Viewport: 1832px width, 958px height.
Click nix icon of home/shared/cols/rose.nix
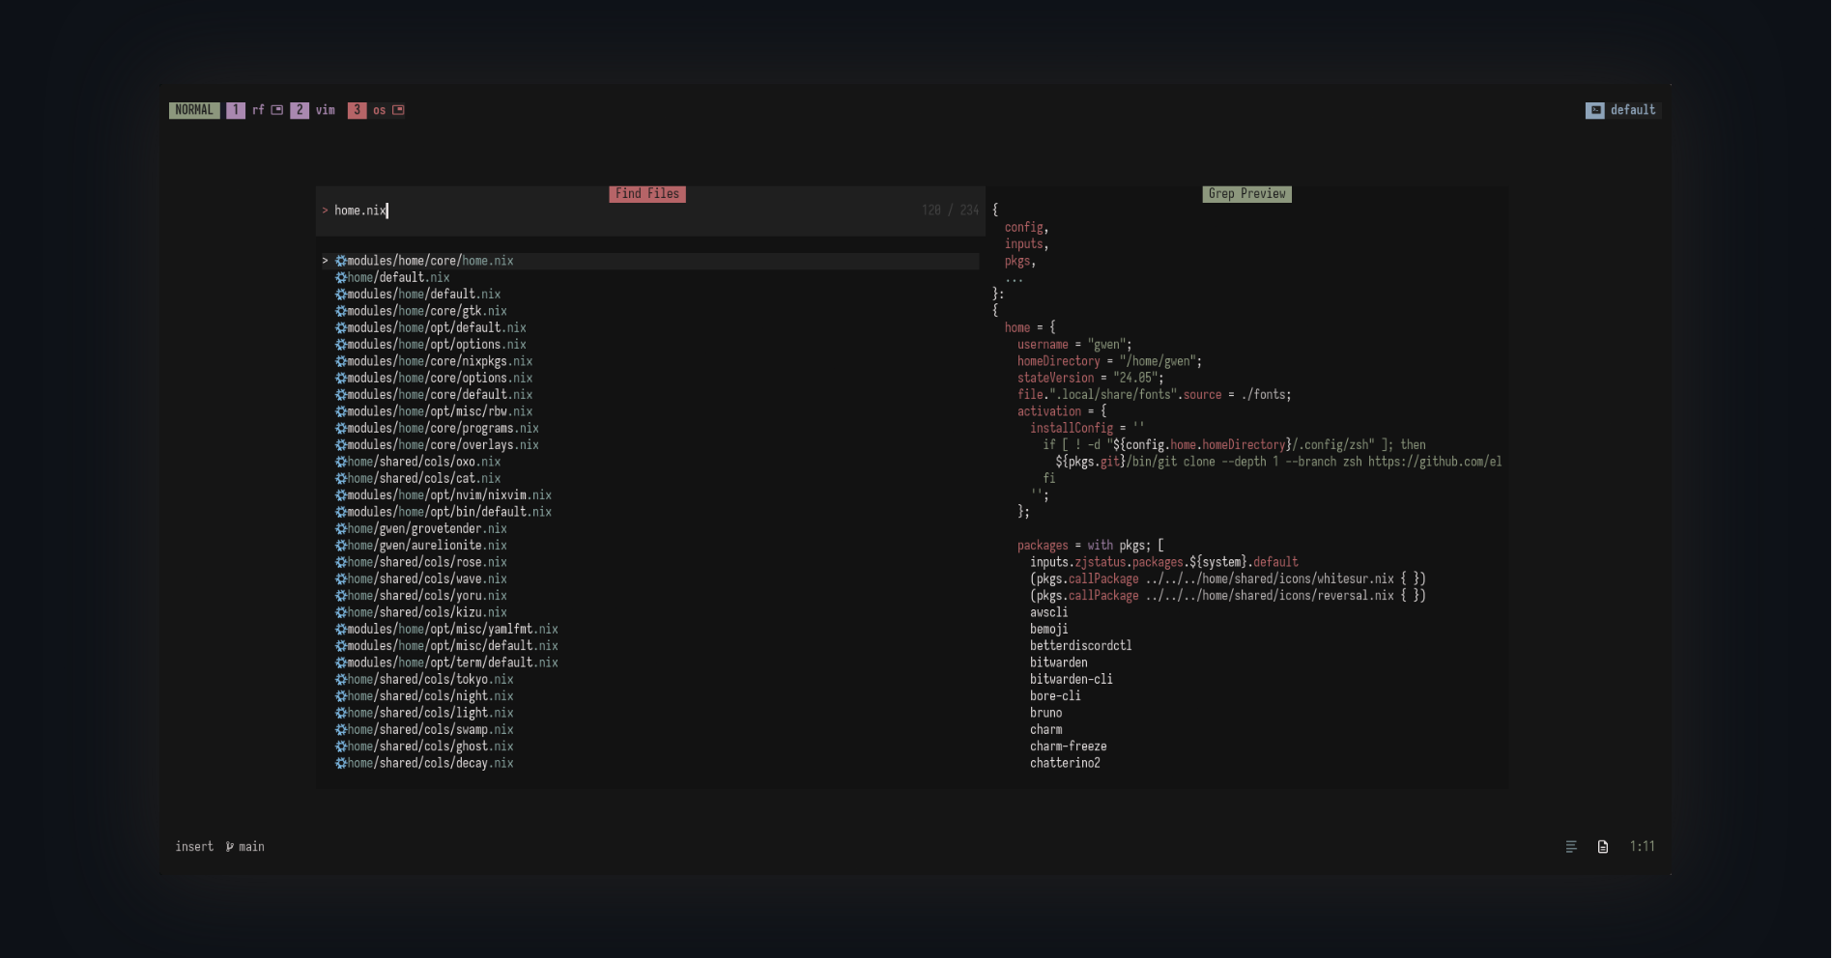pos(341,562)
